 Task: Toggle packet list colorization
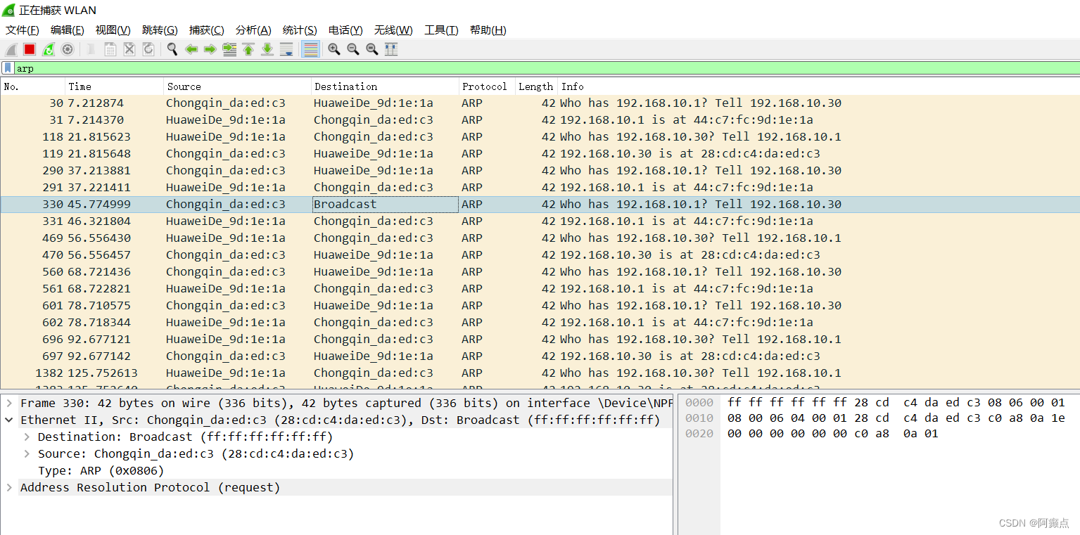pyautogui.click(x=310, y=49)
